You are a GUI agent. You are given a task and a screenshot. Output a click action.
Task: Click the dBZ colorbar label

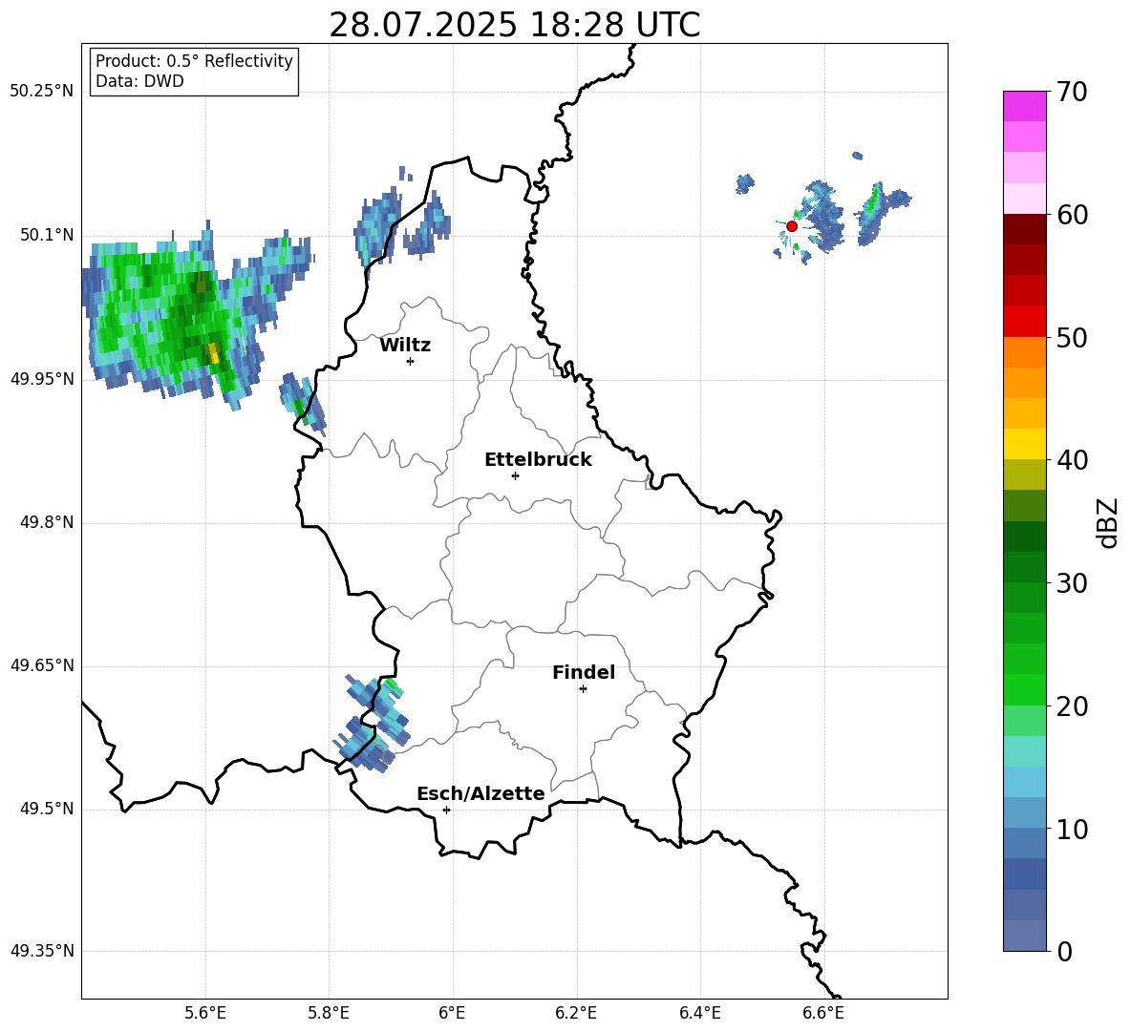click(x=1108, y=522)
